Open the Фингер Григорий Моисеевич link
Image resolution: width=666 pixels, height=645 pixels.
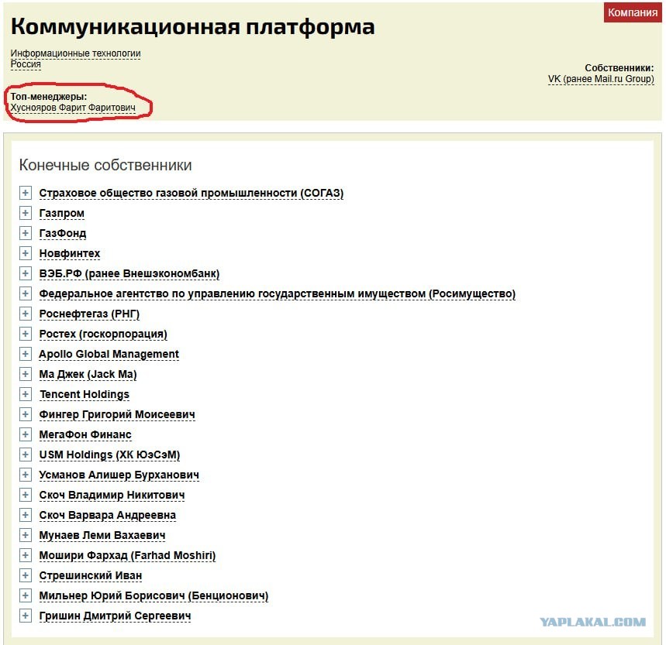point(117,415)
